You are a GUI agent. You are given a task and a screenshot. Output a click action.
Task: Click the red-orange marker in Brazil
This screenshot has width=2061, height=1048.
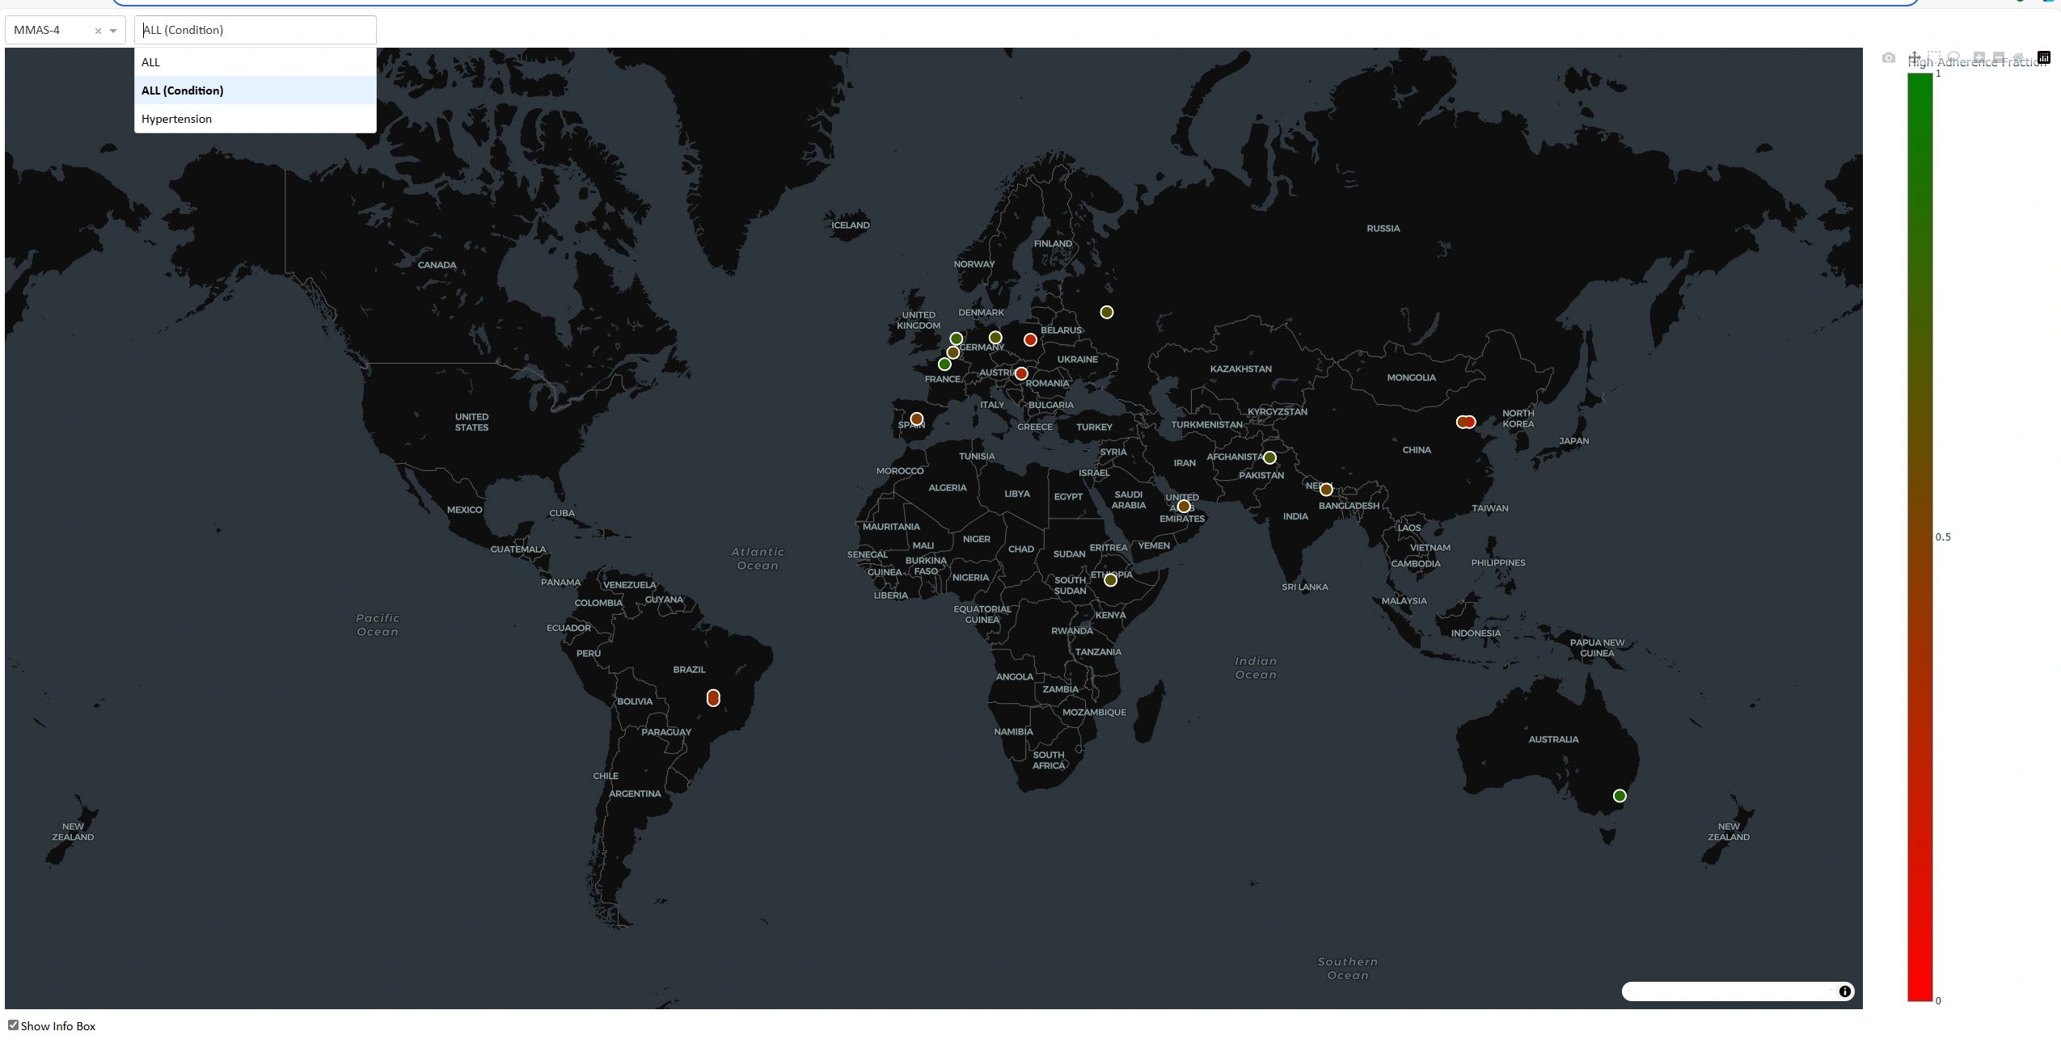pos(713,698)
